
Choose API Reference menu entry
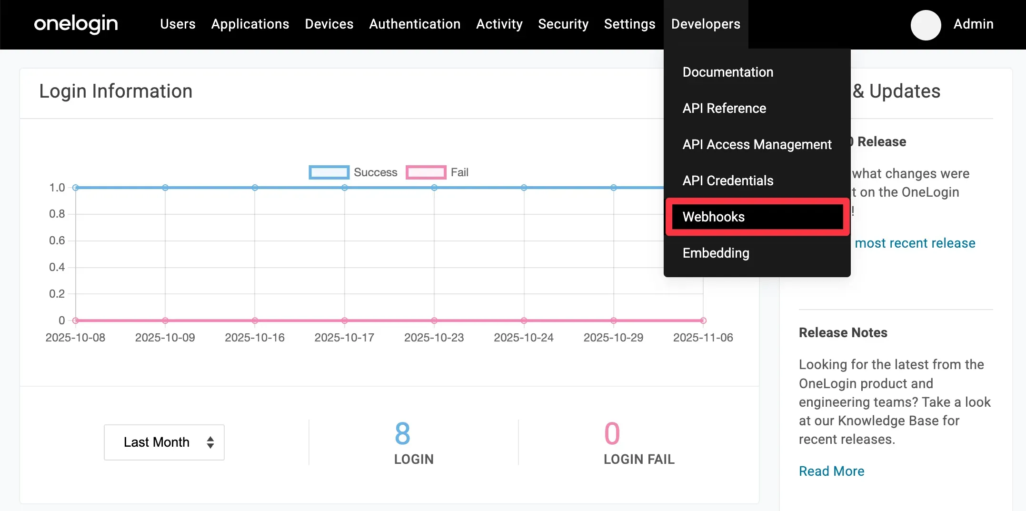(724, 108)
